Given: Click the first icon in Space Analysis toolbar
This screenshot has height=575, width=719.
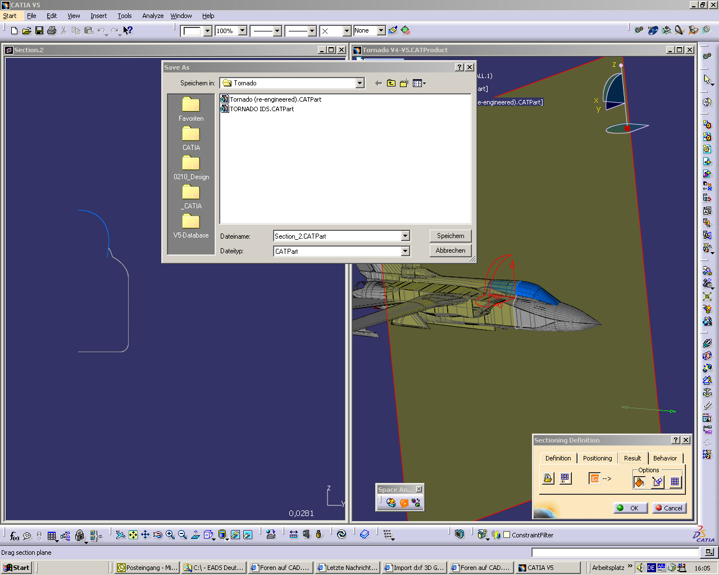Looking at the screenshot, I should 391,503.
